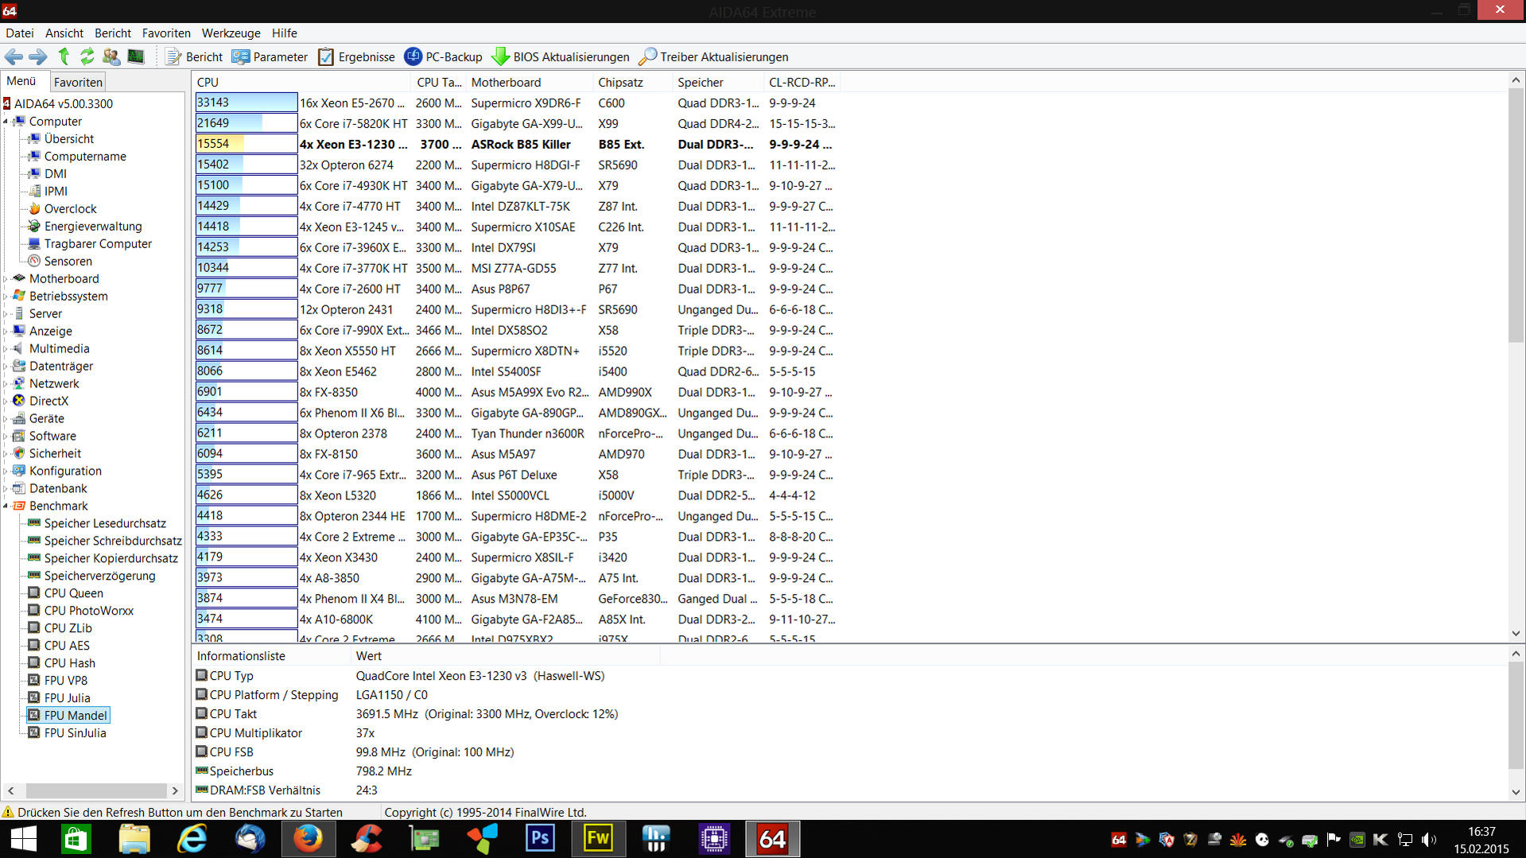Viewport: 1526px width, 858px height.
Task: Click the users icon in toolbar
Action: [x=111, y=56]
